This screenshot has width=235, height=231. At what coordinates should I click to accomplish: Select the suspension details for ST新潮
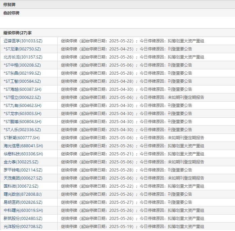coord(132,138)
